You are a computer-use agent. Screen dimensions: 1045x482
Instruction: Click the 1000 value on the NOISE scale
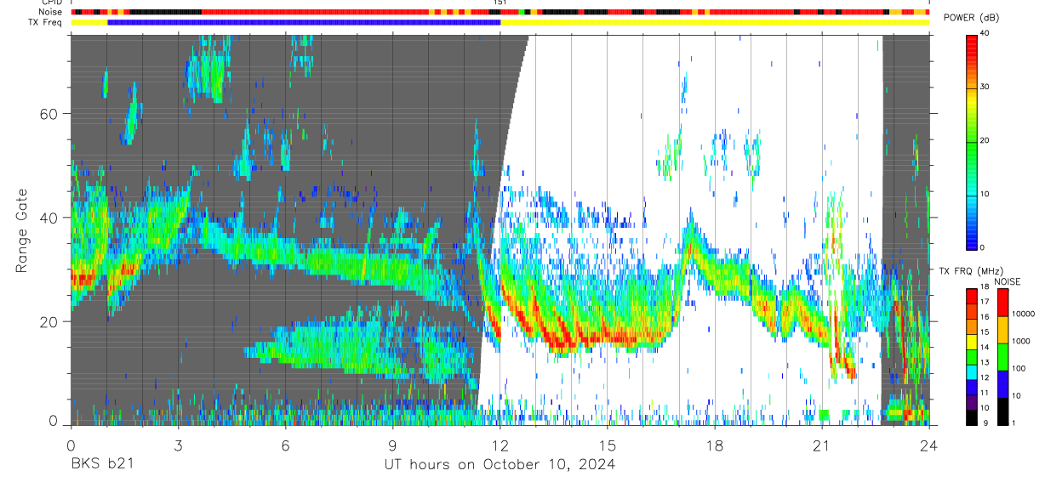1021,341
